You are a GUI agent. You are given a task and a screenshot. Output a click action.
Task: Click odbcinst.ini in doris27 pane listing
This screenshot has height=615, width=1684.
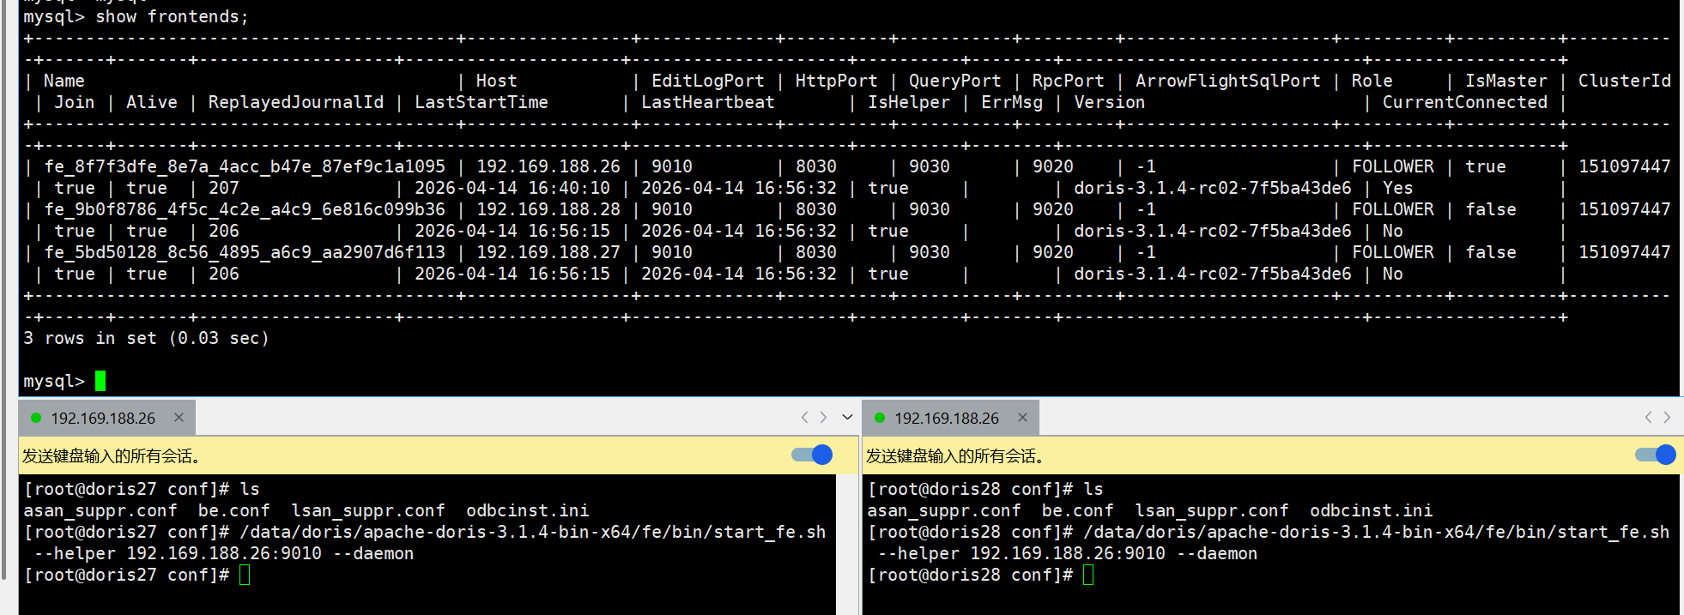pos(528,510)
